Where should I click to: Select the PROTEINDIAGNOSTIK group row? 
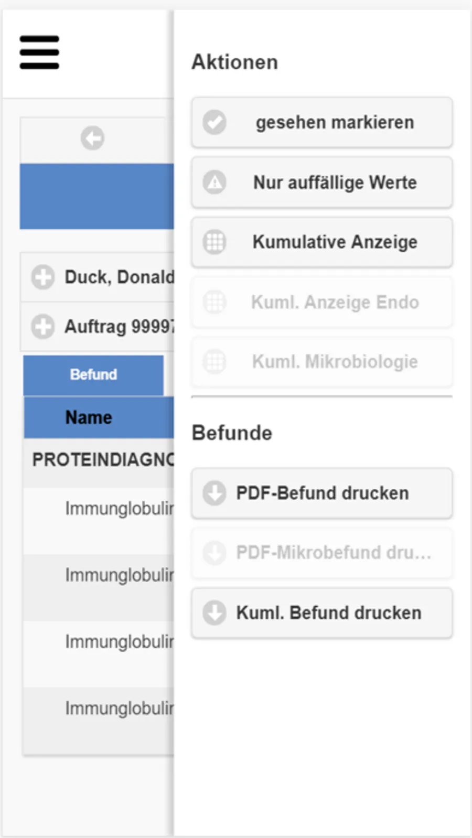coord(99,460)
